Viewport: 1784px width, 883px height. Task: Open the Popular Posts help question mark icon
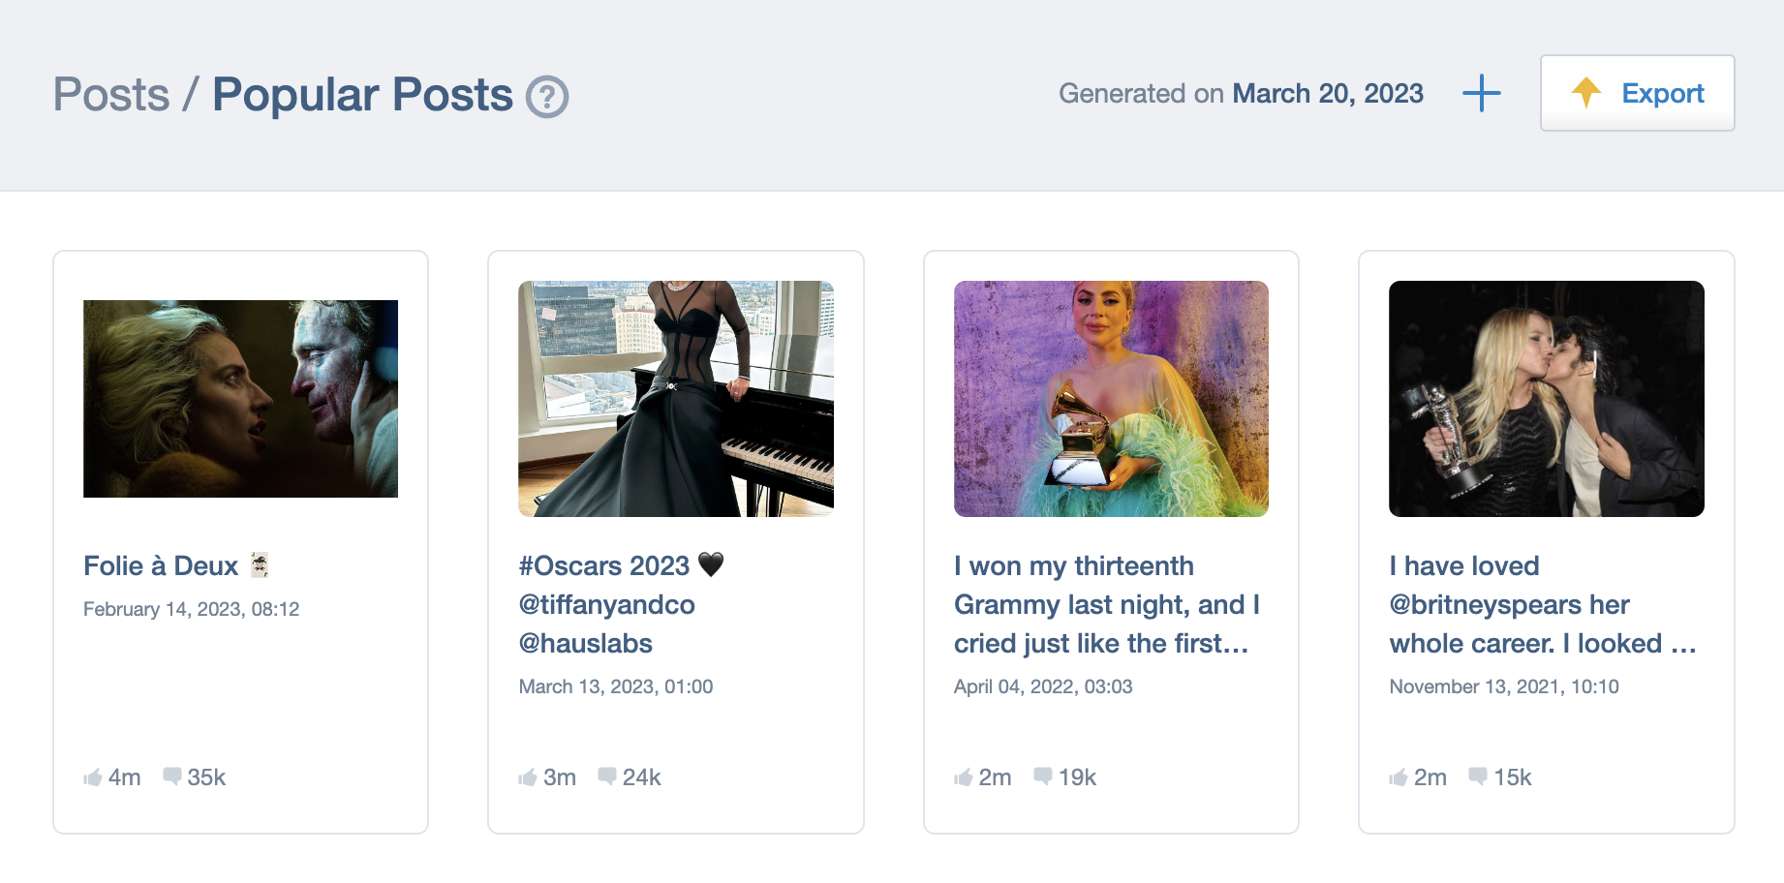point(547,97)
